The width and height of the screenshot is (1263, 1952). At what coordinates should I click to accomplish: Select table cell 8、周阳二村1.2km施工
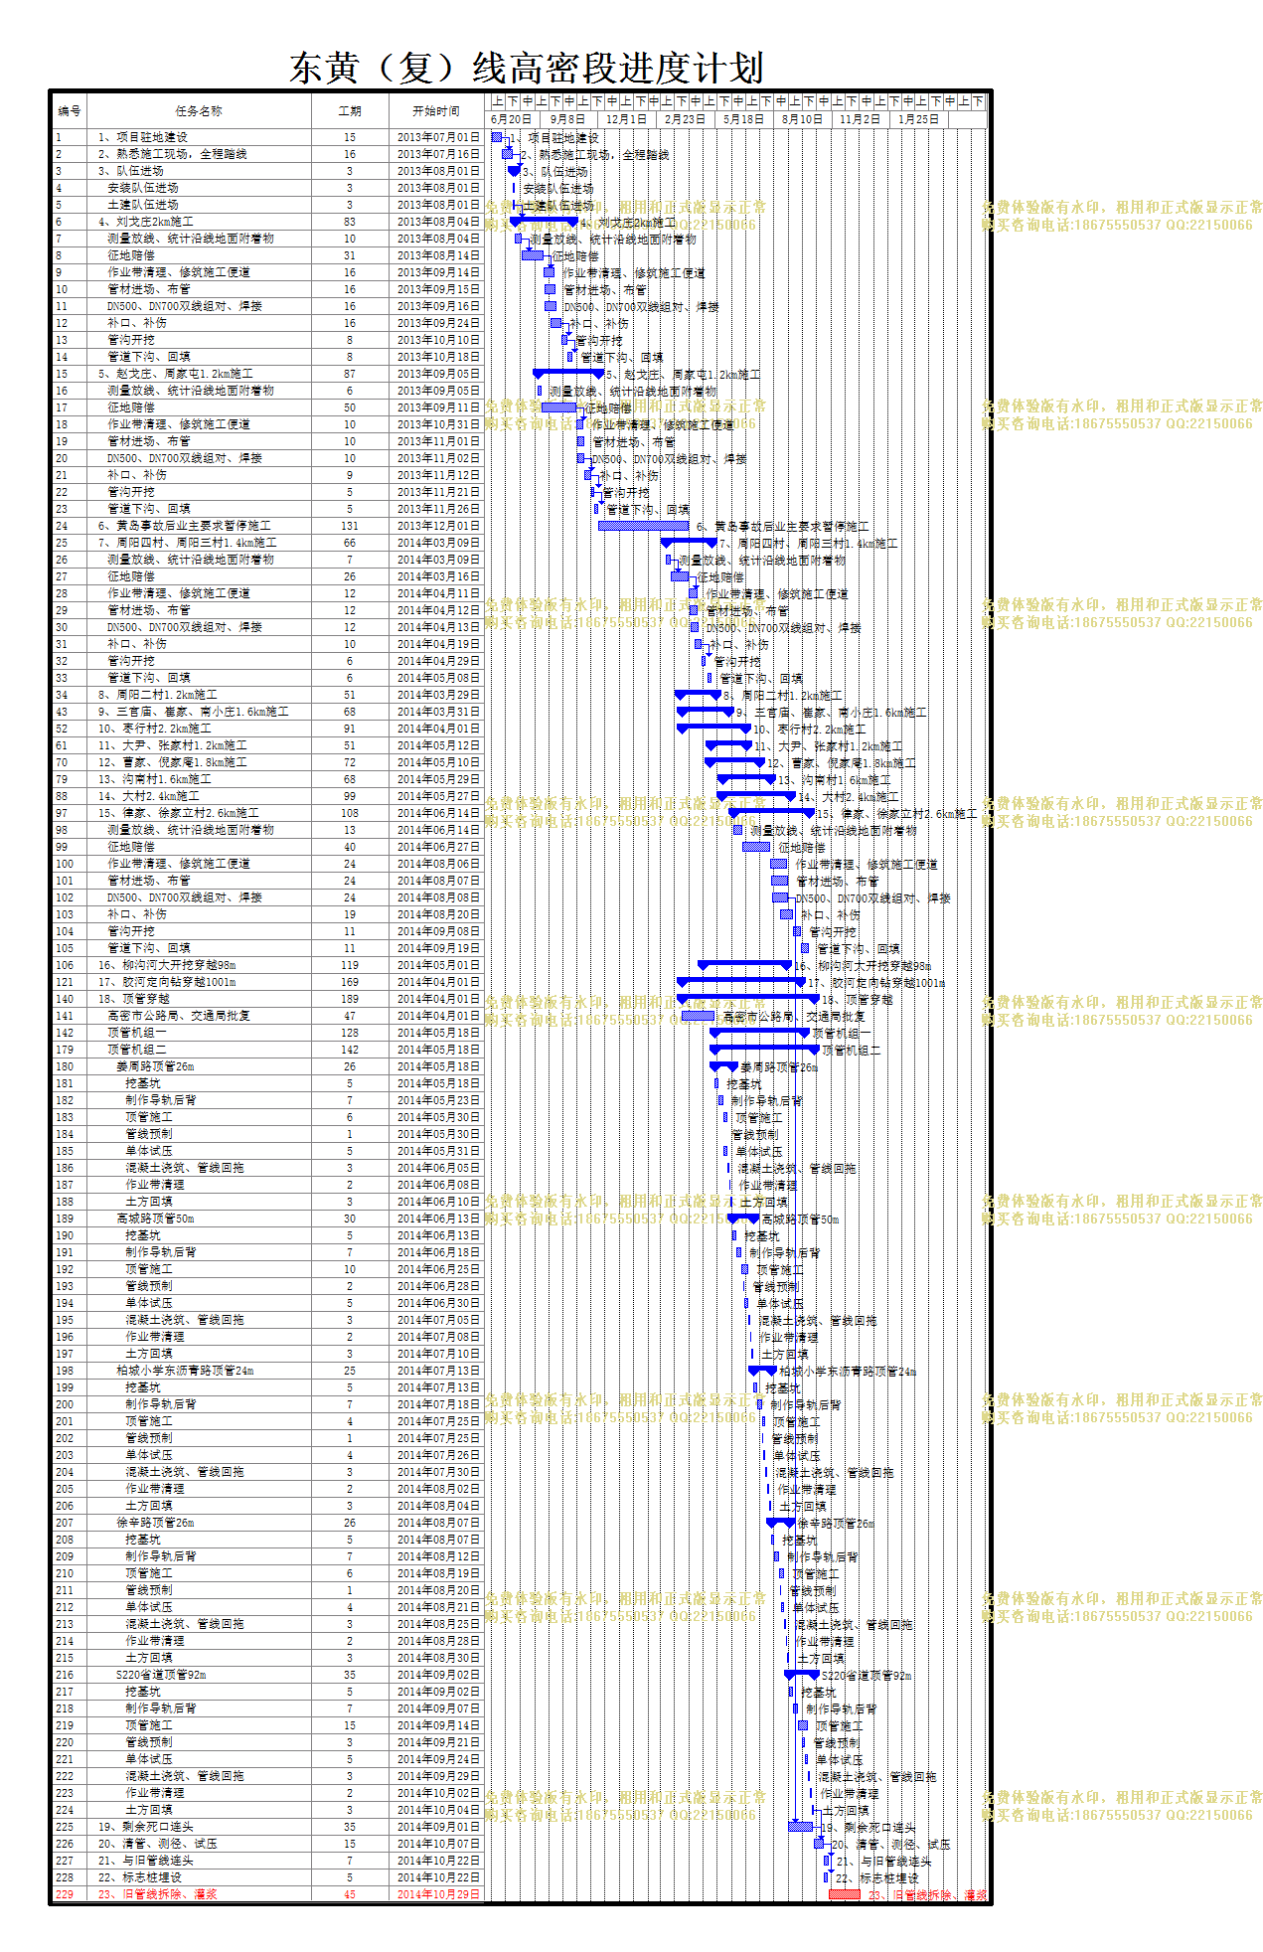[x=199, y=695]
